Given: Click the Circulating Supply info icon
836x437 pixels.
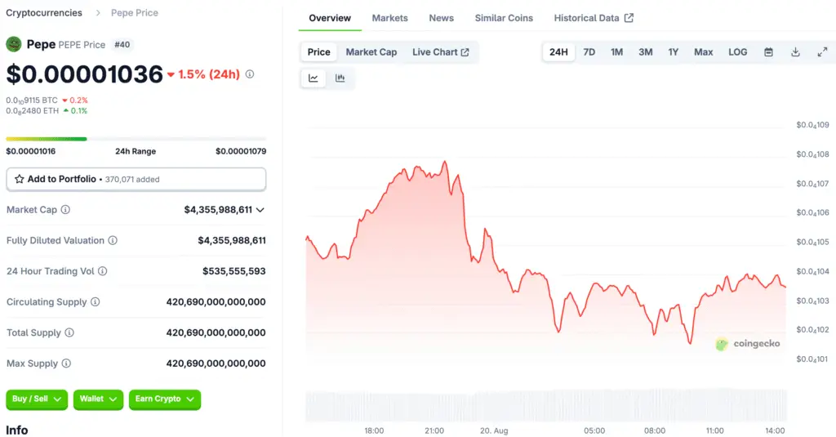Looking at the screenshot, I should pos(95,302).
